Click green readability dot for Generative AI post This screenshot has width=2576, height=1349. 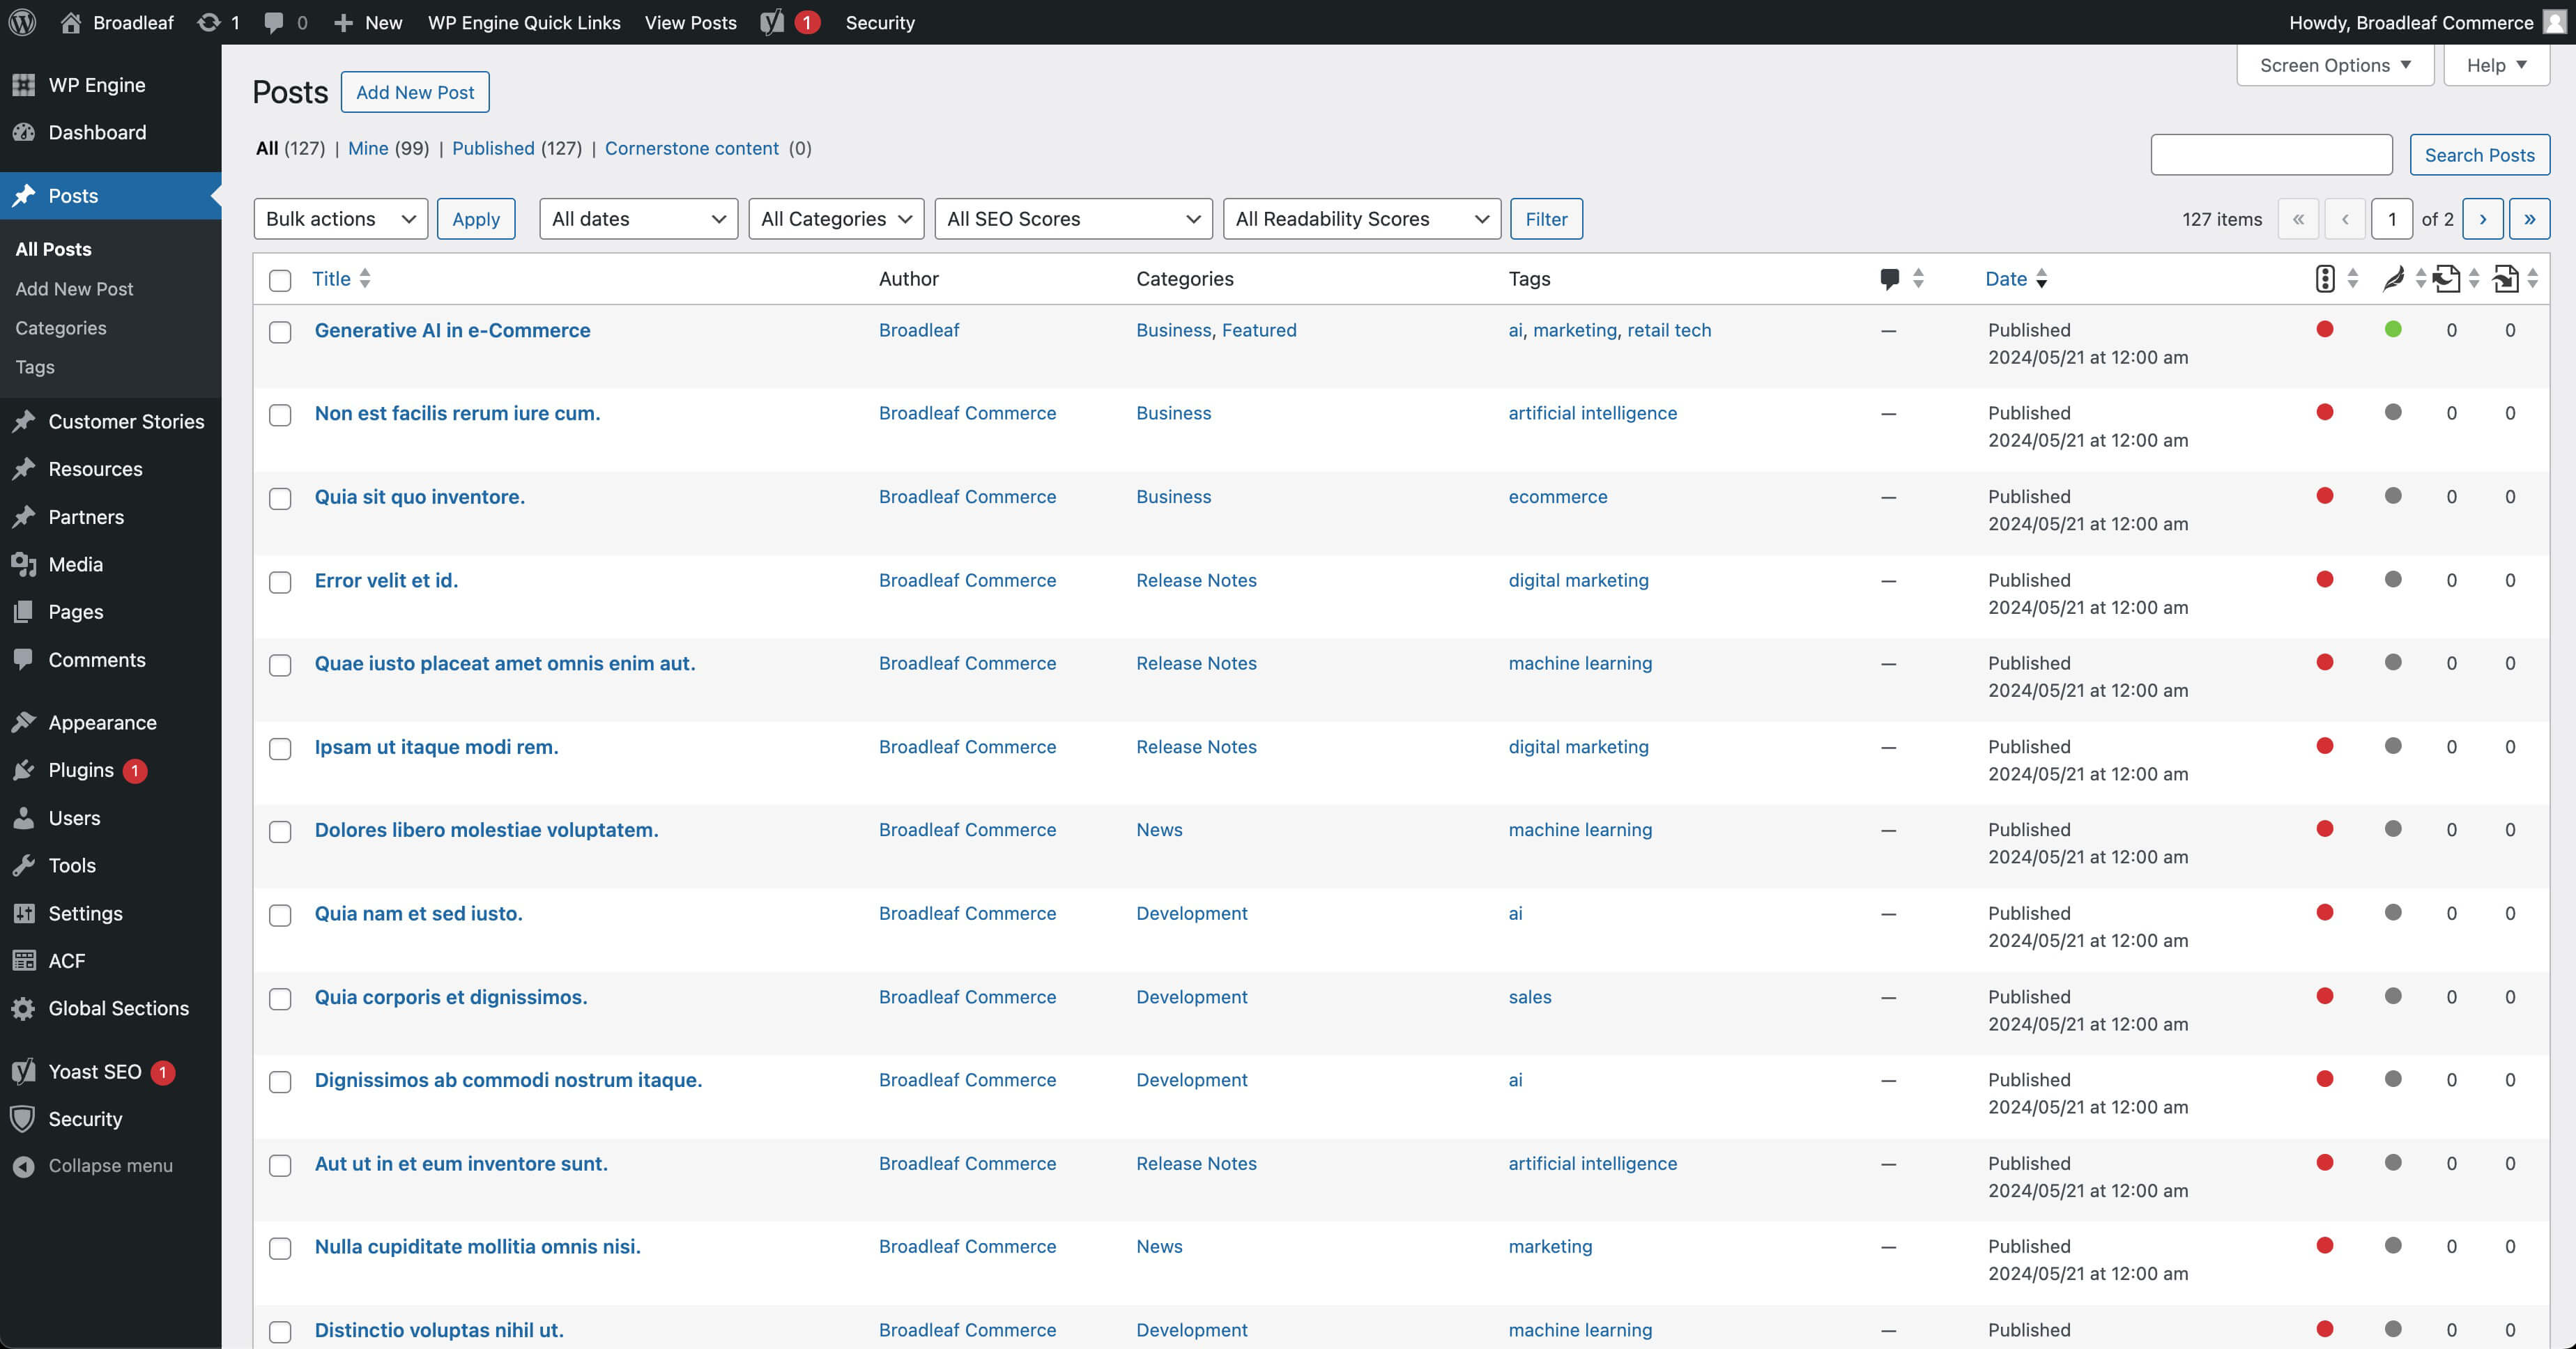click(2393, 329)
